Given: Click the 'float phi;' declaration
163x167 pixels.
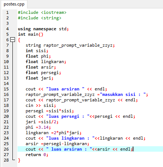Looking at the screenshot, I should pos(38,56).
